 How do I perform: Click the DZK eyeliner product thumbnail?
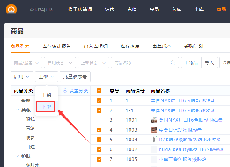(x=154, y=140)
